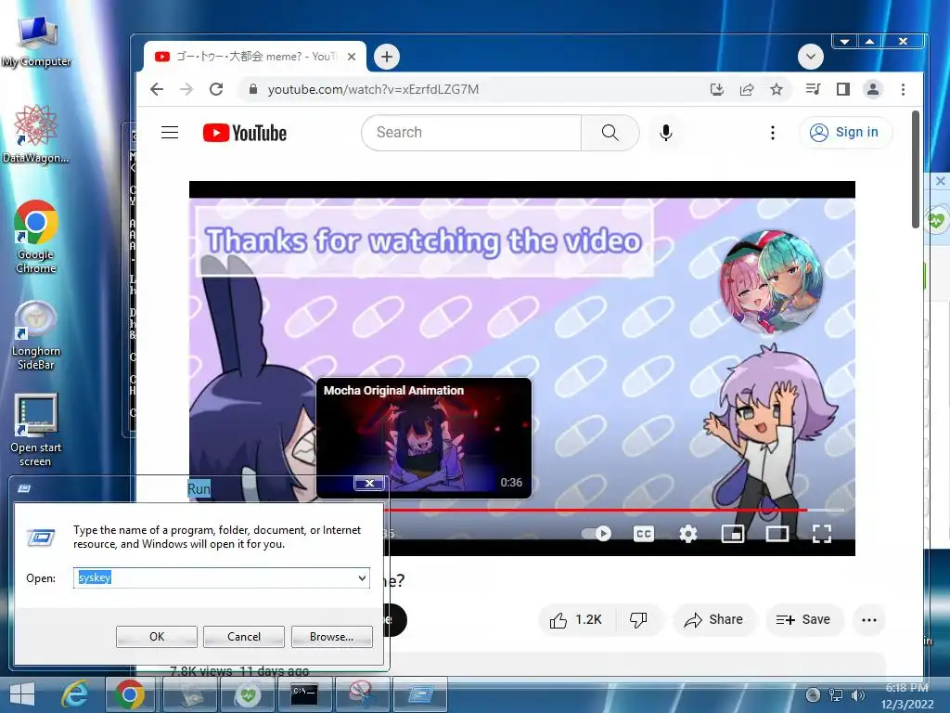Click Open start screen desktop shortcut
Screen dimensions: 950x713
(36, 430)
